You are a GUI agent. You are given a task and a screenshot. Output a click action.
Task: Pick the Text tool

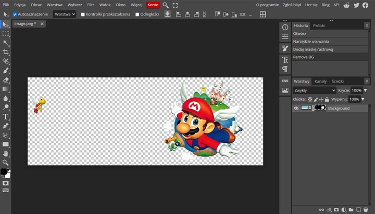[6, 116]
